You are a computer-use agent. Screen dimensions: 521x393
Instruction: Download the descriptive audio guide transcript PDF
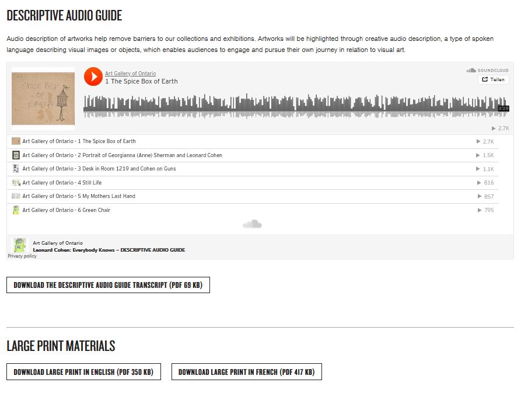tap(108, 285)
